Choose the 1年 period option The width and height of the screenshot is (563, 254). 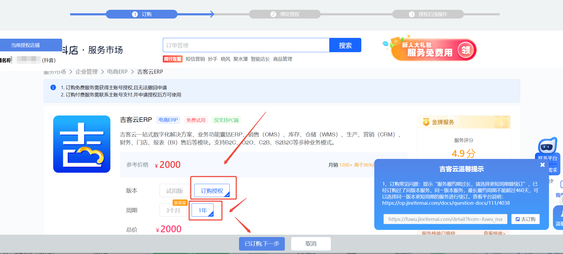203,210
